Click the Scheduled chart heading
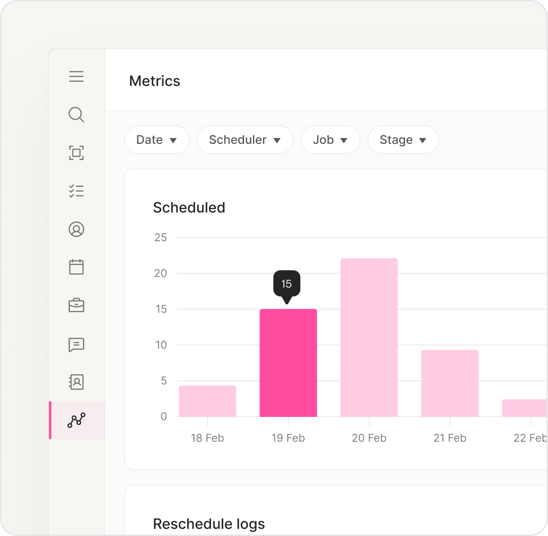 click(189, 207)
